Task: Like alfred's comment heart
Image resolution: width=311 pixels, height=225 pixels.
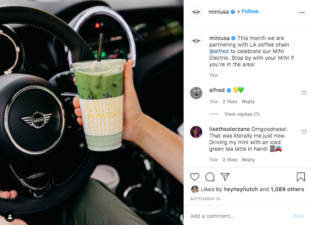Action: [x=304, y=93]
